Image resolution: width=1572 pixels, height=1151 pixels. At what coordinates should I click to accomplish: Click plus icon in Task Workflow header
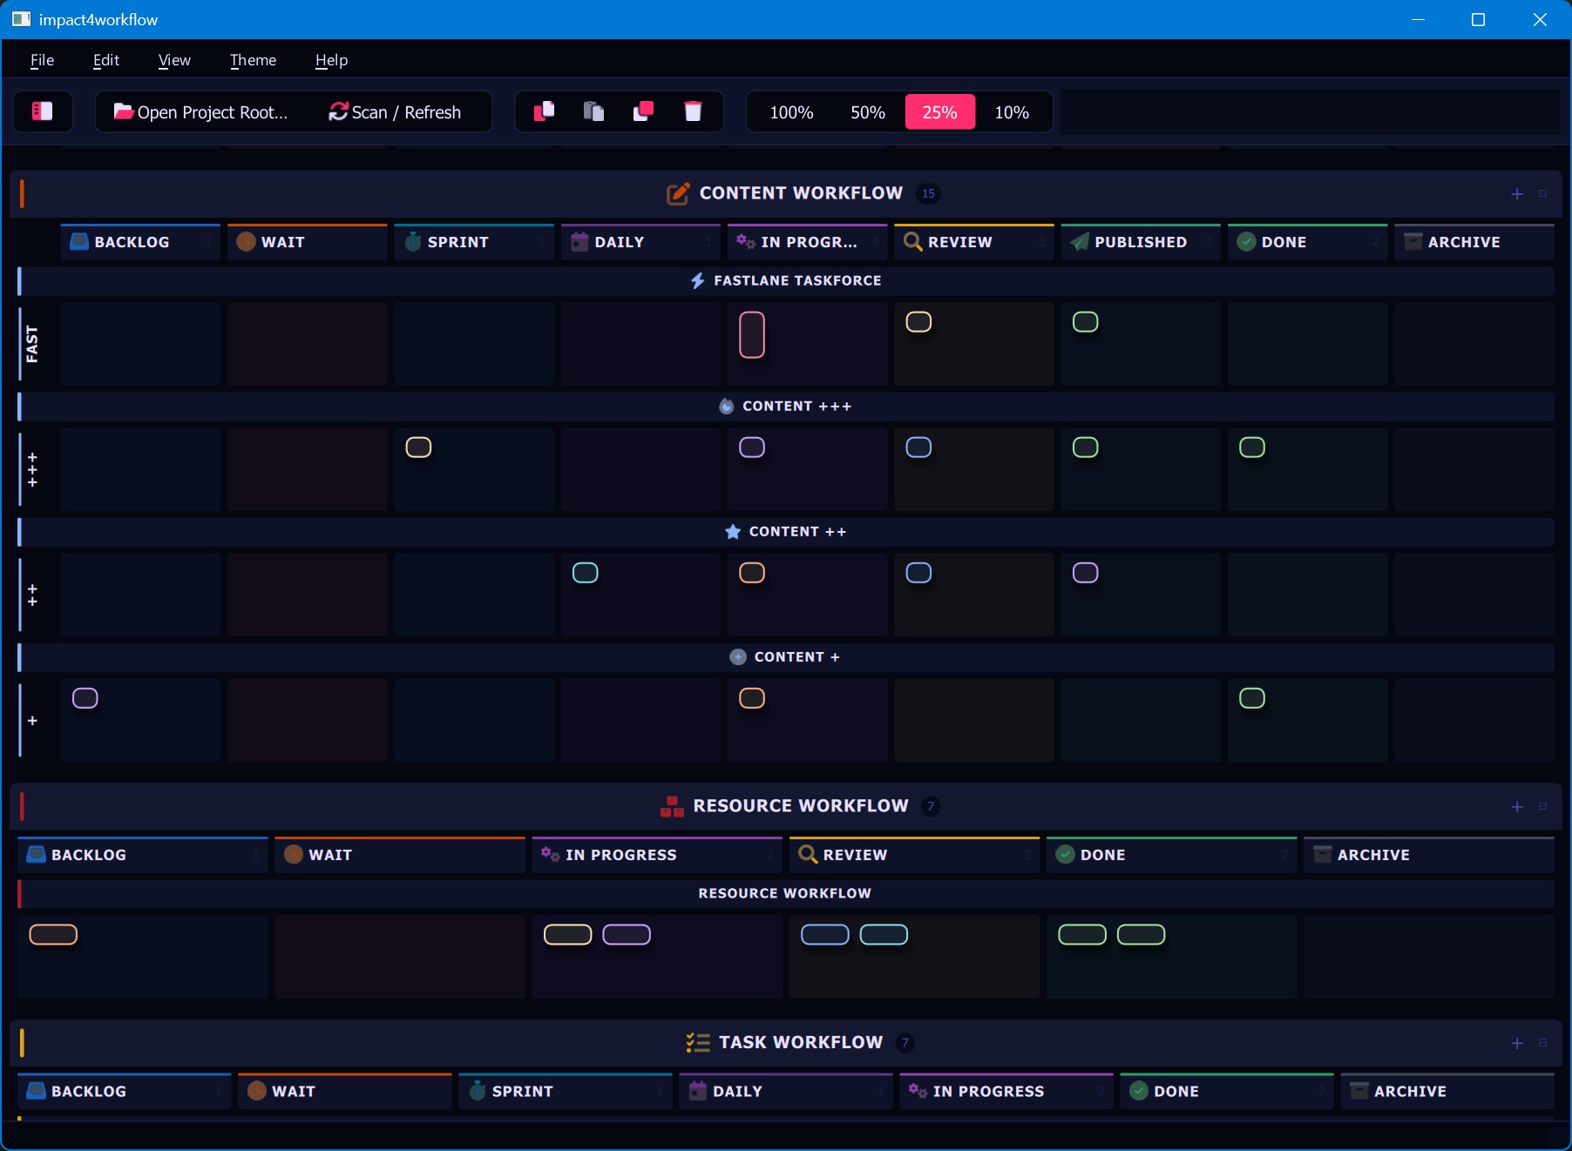click(x=1517, y=1043)
